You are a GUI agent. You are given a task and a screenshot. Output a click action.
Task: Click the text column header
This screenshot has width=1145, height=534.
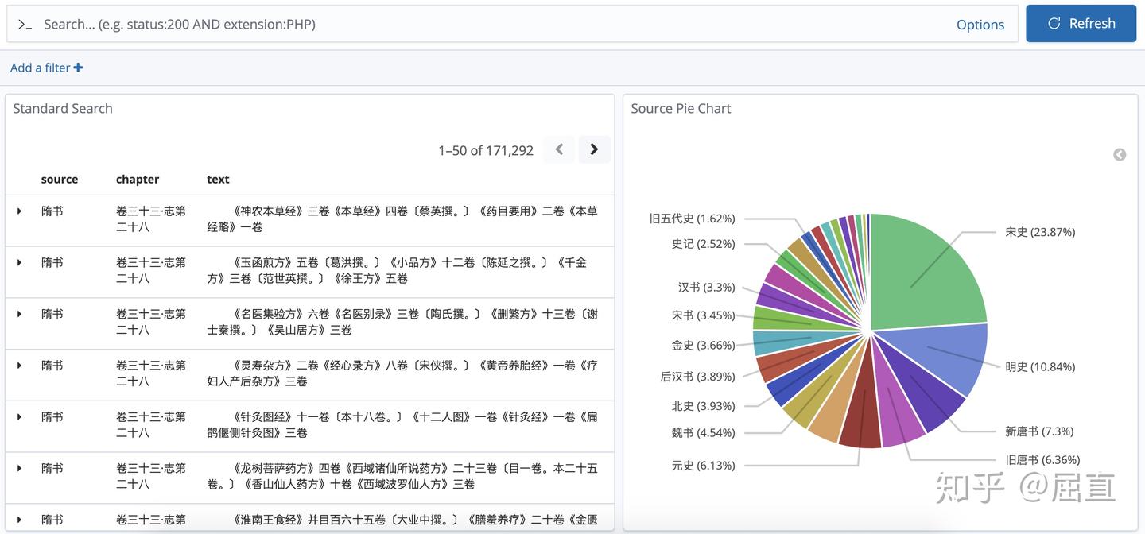point(218,180)
